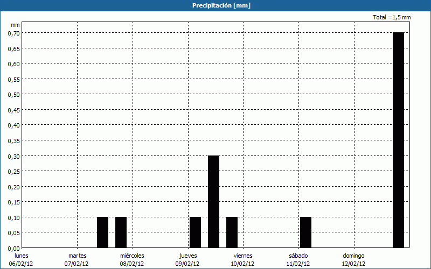The width and height of the screenshot is (431, 269).
Task: Click the 0,10 bar after sábado
Action: coord(305,232)
